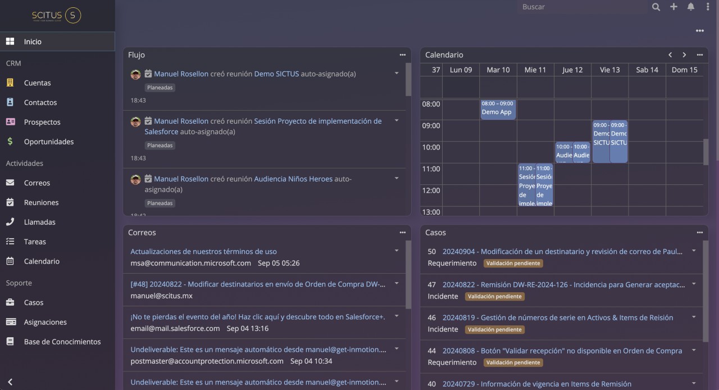Open Calendario panel options menu

[699, 55]
